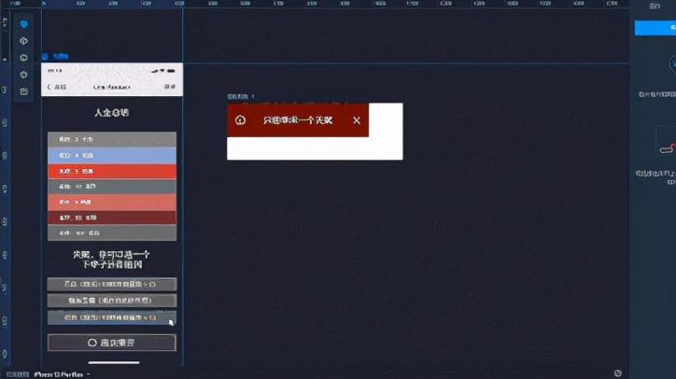Click the second icon below the shield in floating toolbar

tap(23, 41)
